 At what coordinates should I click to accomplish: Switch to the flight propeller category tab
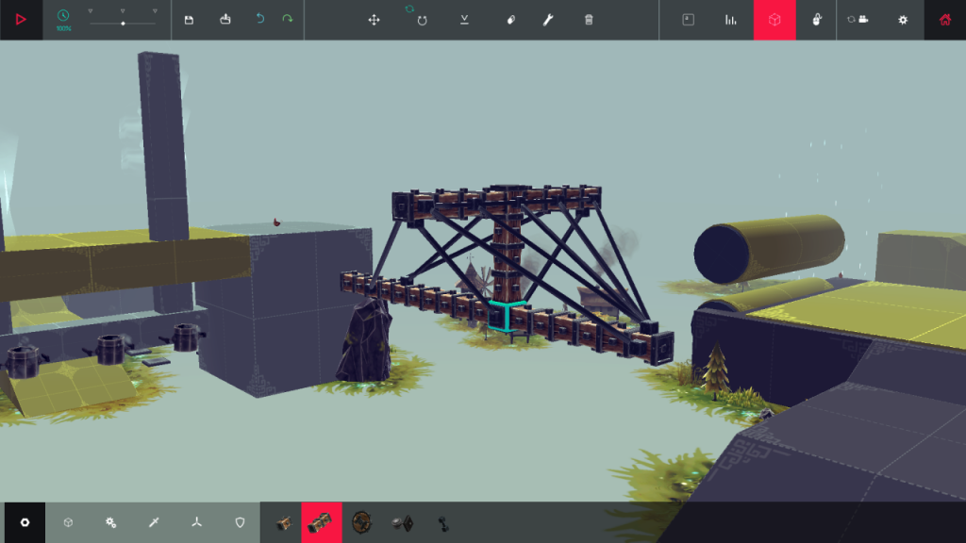pyautogui.click(x=196, y=522)
